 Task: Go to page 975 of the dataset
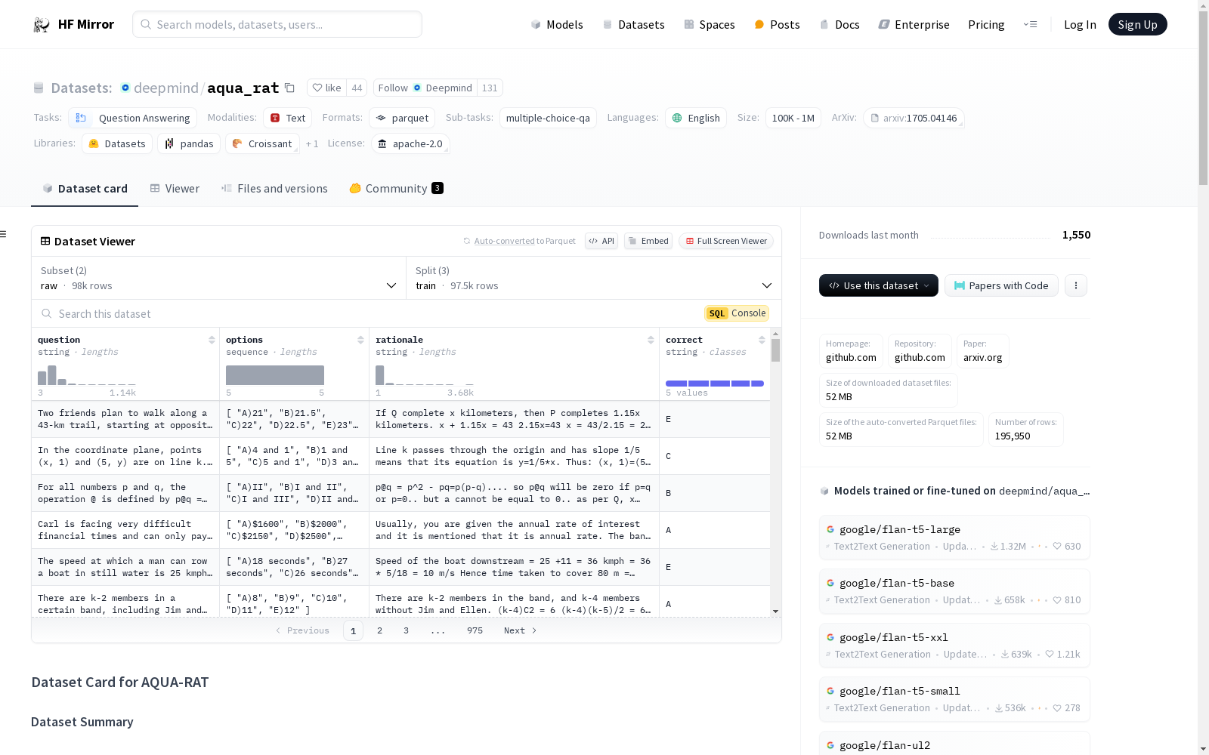(x=475, y=630)
